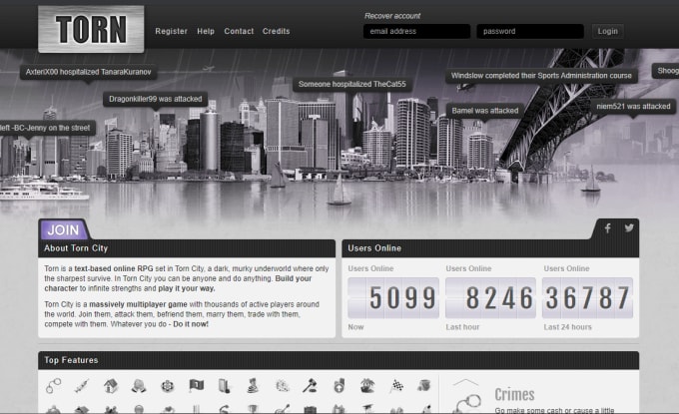Select the syringe feature icon
The height and width of the screenshot is (414, 679).
[82, 385]
